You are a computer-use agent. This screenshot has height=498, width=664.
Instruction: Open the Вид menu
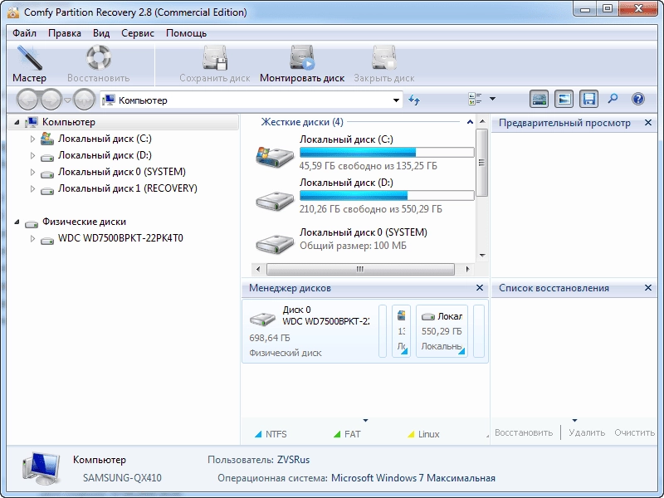[101, 33]
